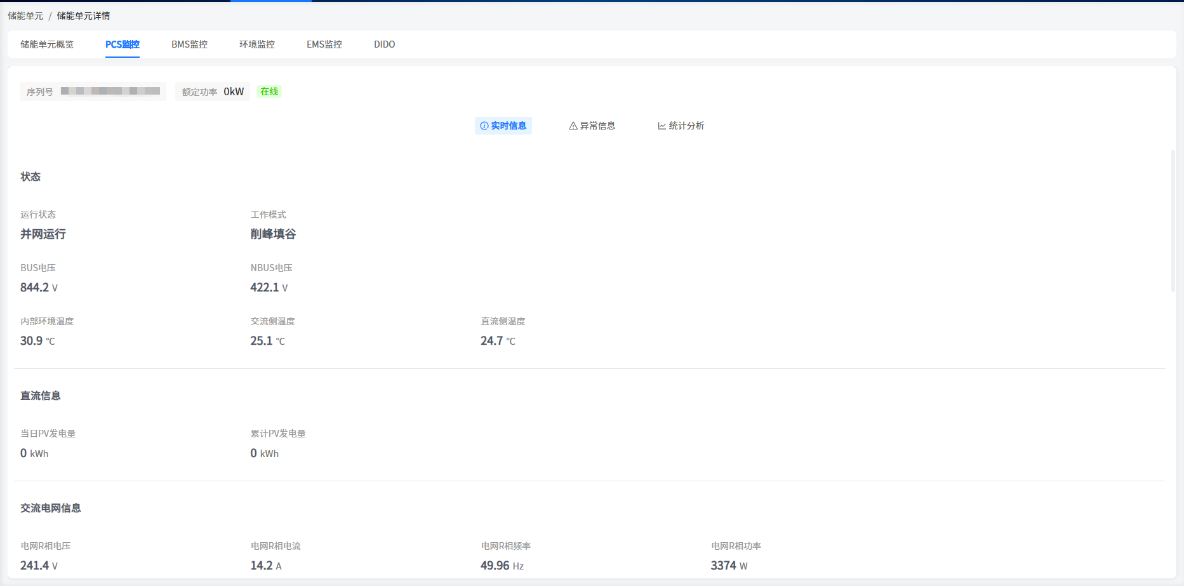Click the warning triangle icon for 异常信息

click(x=573, y=126)
